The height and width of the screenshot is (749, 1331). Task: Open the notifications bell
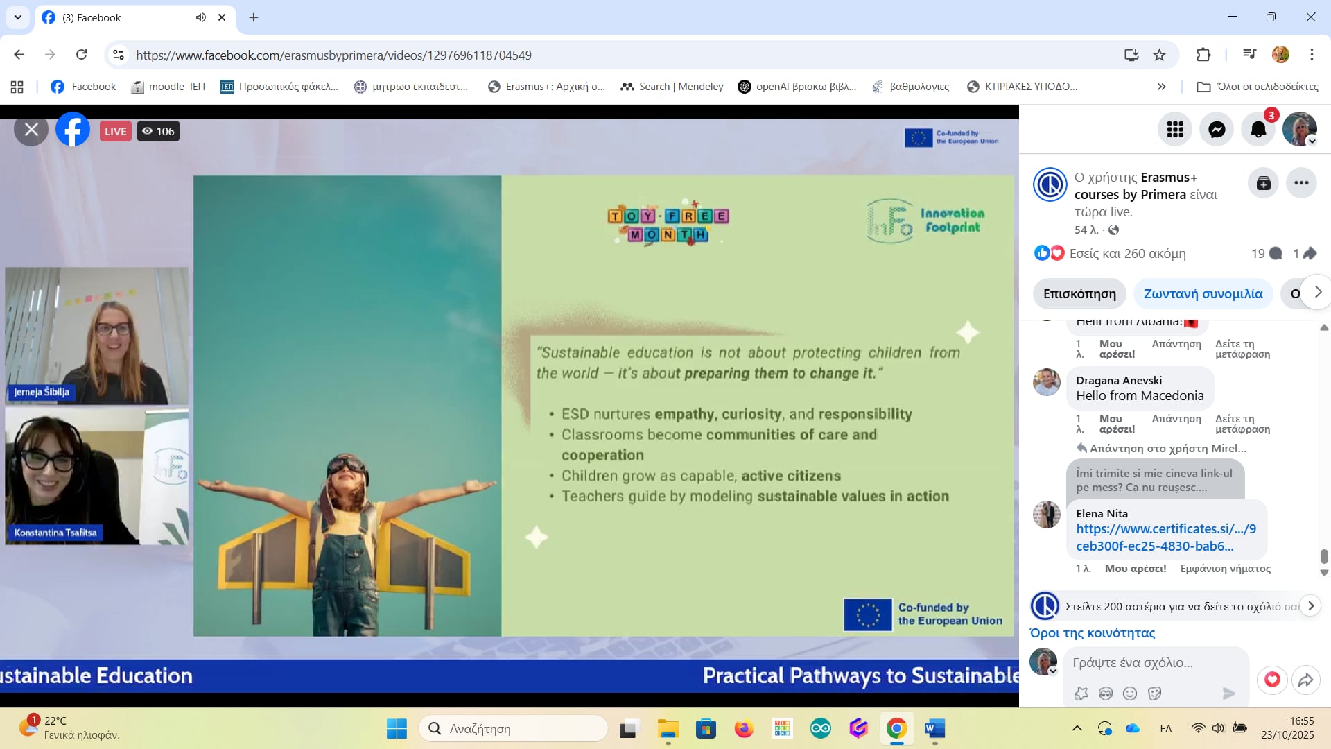coord(1258,130)
